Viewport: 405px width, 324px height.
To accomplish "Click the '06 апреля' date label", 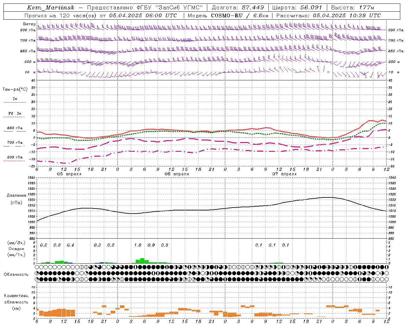I will click(177, 174).
